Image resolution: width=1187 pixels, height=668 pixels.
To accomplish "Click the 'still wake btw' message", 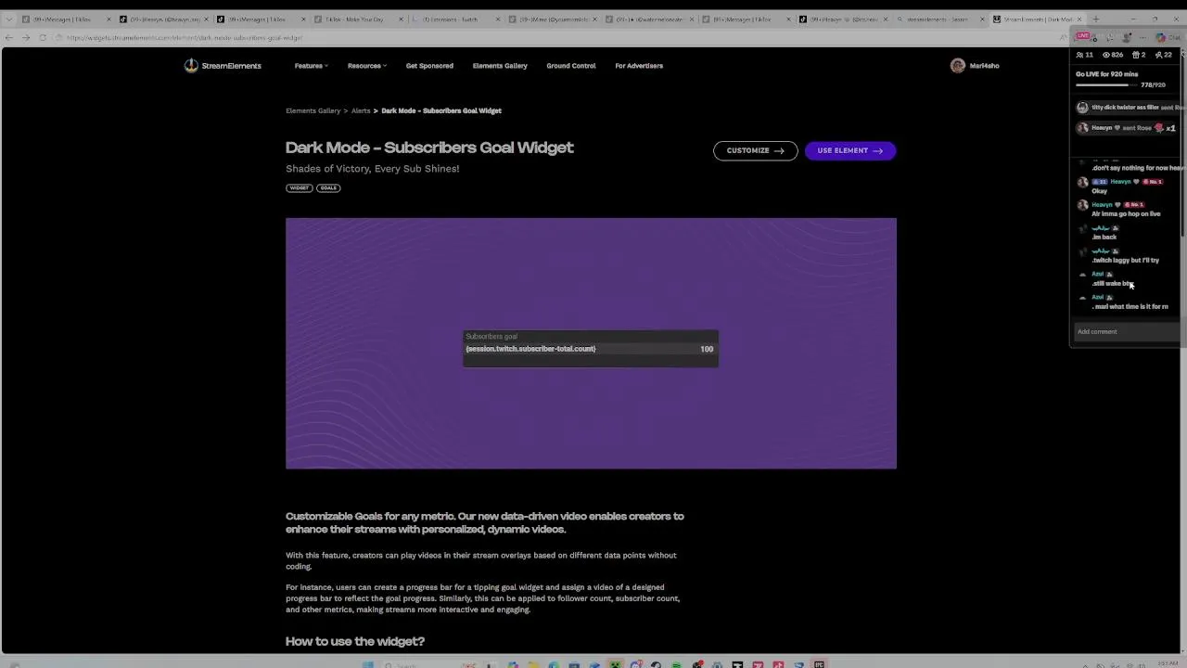I will tap(1113, 284).
